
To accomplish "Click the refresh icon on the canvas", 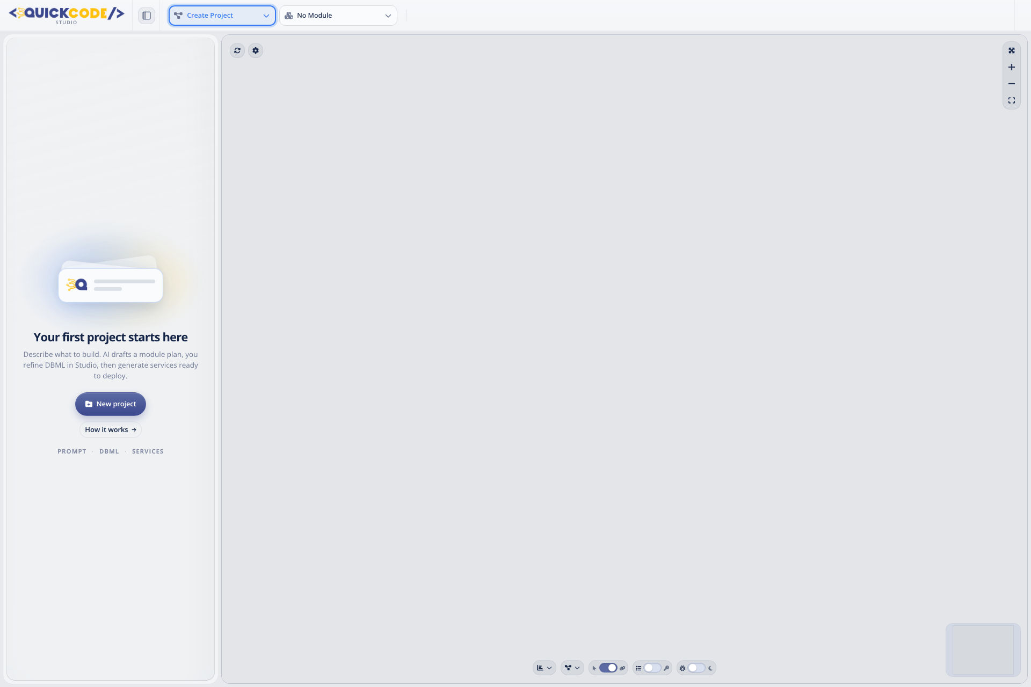I will click(x=237, y=50).
